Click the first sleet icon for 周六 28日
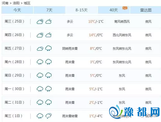161x122 pixels. click(x=40, y=62)
